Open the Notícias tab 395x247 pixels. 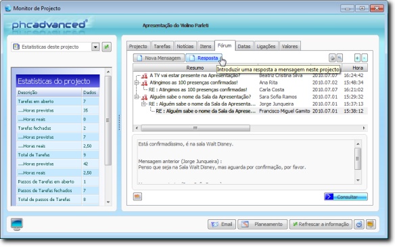[185, 46]
